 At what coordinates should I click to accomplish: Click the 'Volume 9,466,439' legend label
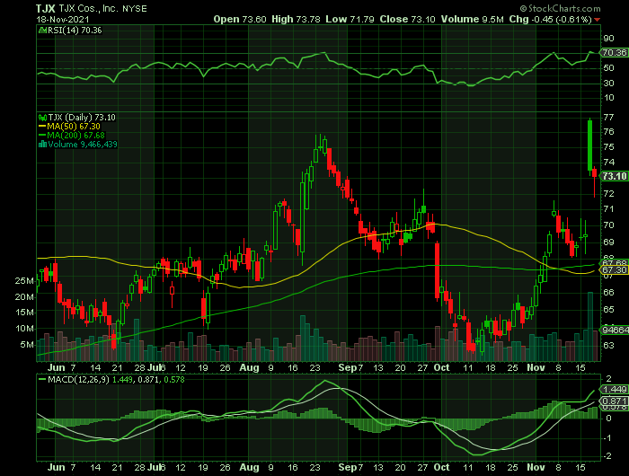coord(83,145)
